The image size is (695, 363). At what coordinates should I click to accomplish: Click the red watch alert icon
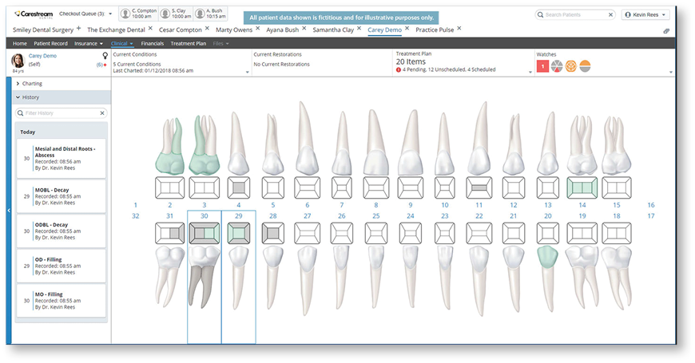[543, 66]
